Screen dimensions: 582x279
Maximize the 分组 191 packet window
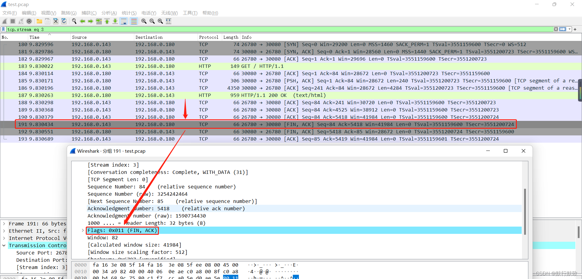506,151
